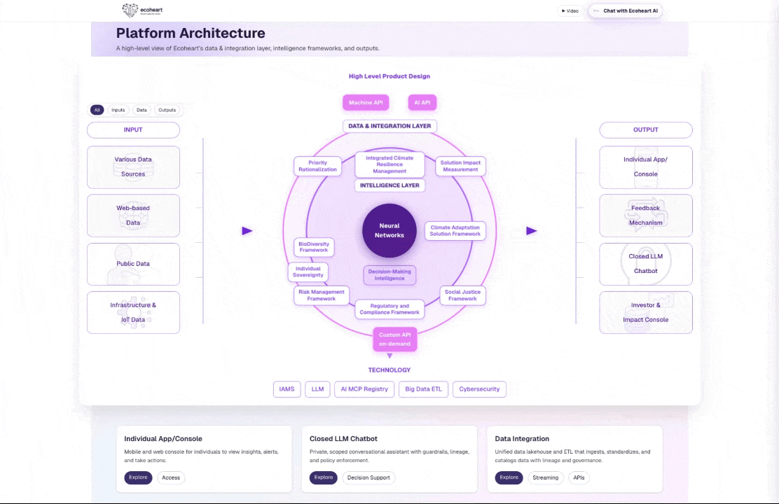Screen dimensions: 779x504
Task: Open the Video link in the header
Action: tap(569, 10)
